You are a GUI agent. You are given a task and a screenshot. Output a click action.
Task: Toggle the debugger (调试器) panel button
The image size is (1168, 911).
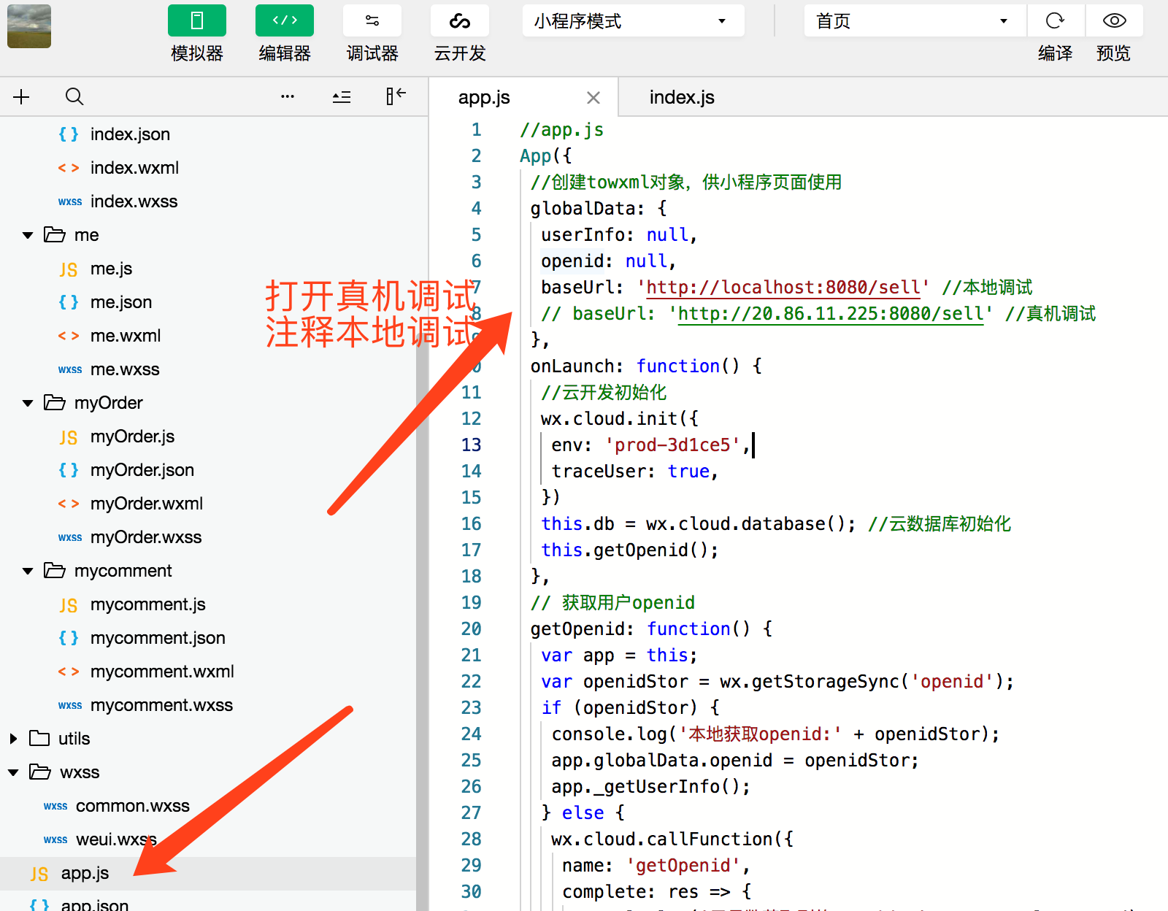(x=372, y=20)
